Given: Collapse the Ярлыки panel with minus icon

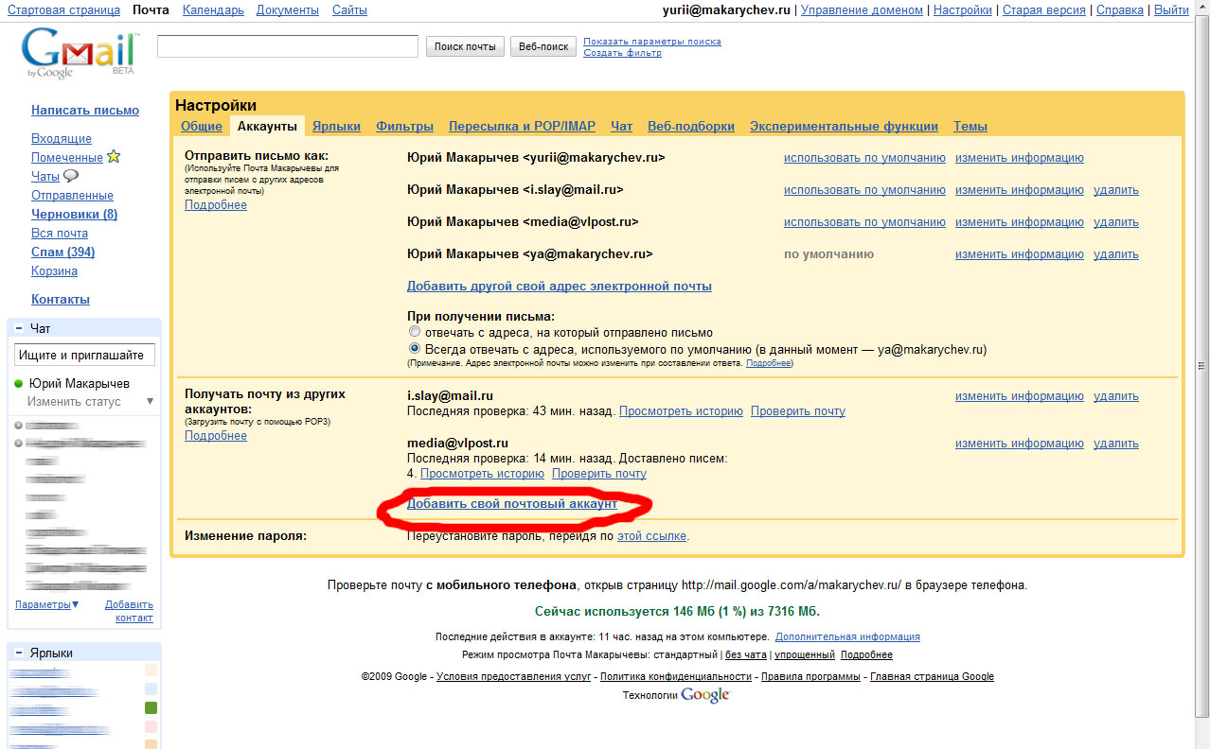Looking at the screenshot, I should coord(19,653).
